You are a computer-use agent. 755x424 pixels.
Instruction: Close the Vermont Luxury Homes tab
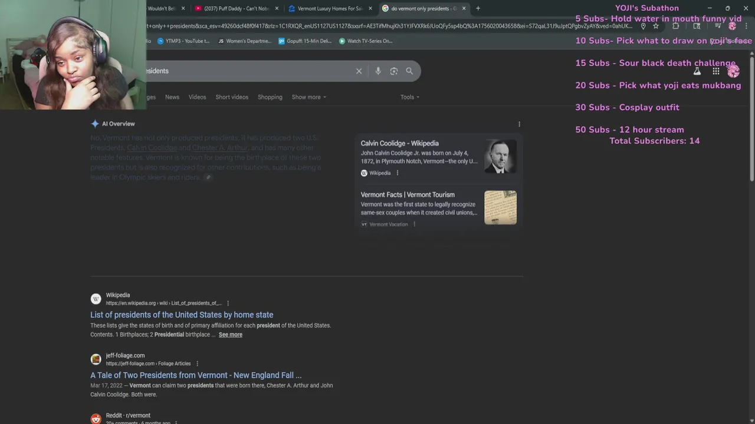click(370, 8)
